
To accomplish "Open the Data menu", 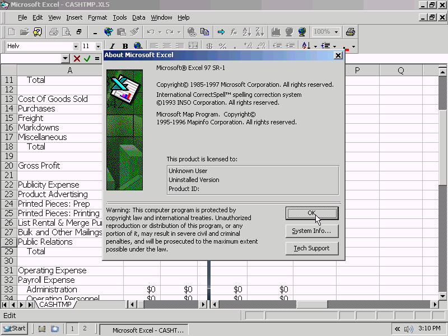I will tap(138, 17).
